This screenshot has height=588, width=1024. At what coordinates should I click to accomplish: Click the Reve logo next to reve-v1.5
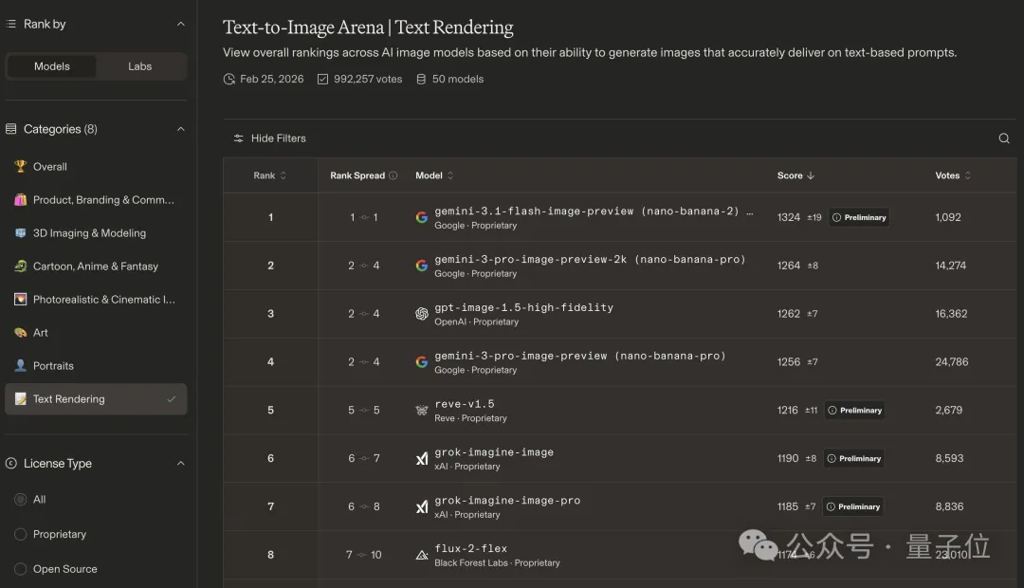[x=422, y=411]
